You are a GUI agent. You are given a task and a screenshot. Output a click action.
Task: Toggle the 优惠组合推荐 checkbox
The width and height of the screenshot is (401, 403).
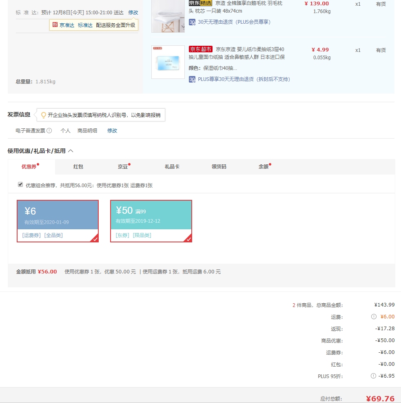point(20,184)
